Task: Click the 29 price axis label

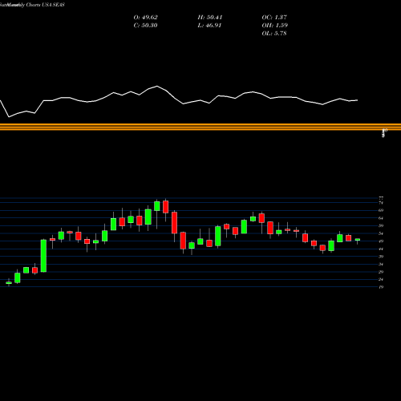Action: (x=381, y=272)
